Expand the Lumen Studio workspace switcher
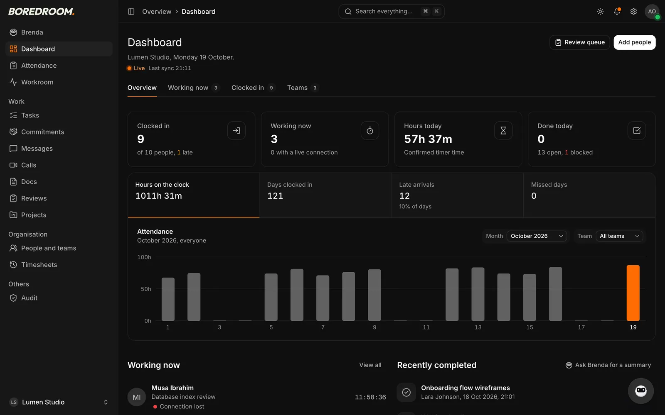This screenshot has height=415, width=665. (59, 402)
